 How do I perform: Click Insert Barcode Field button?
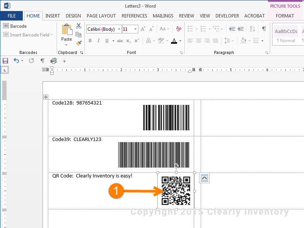[28, 35]
